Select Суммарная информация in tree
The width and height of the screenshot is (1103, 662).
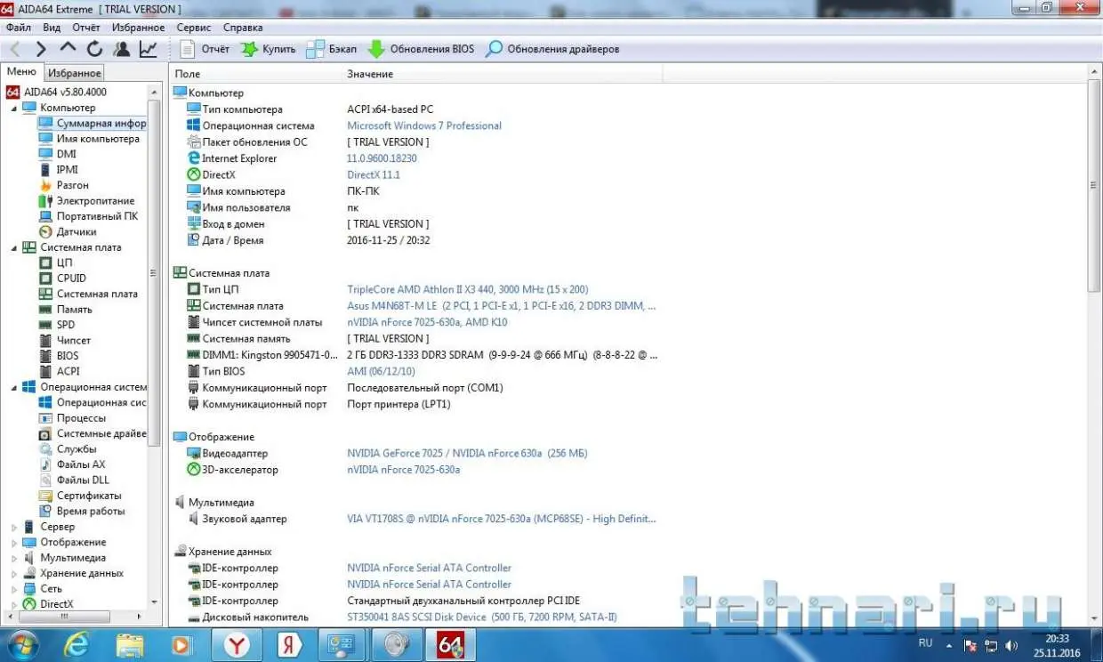click(x=93, y=123)
